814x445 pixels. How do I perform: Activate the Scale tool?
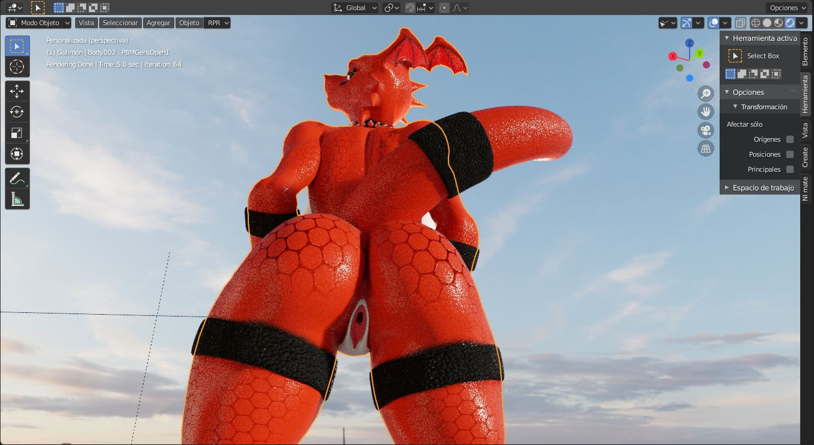tap(17, 133)
